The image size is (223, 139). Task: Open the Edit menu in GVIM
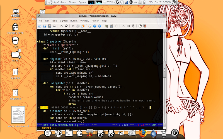(x=47, y=21)
